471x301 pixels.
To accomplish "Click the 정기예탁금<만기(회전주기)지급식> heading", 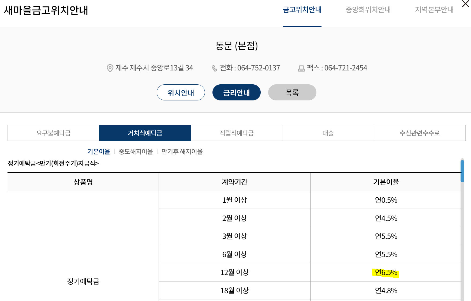I will point(53,163).
